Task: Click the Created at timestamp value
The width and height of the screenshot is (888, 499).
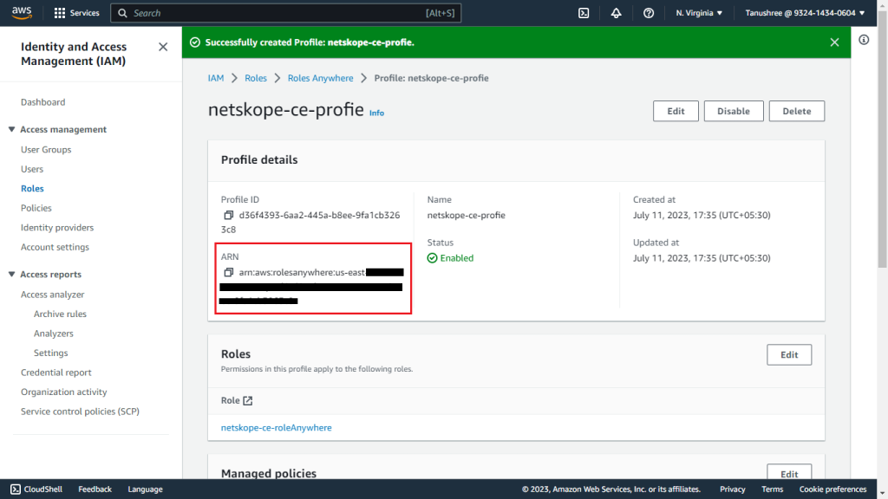Action: click(702, 215)
